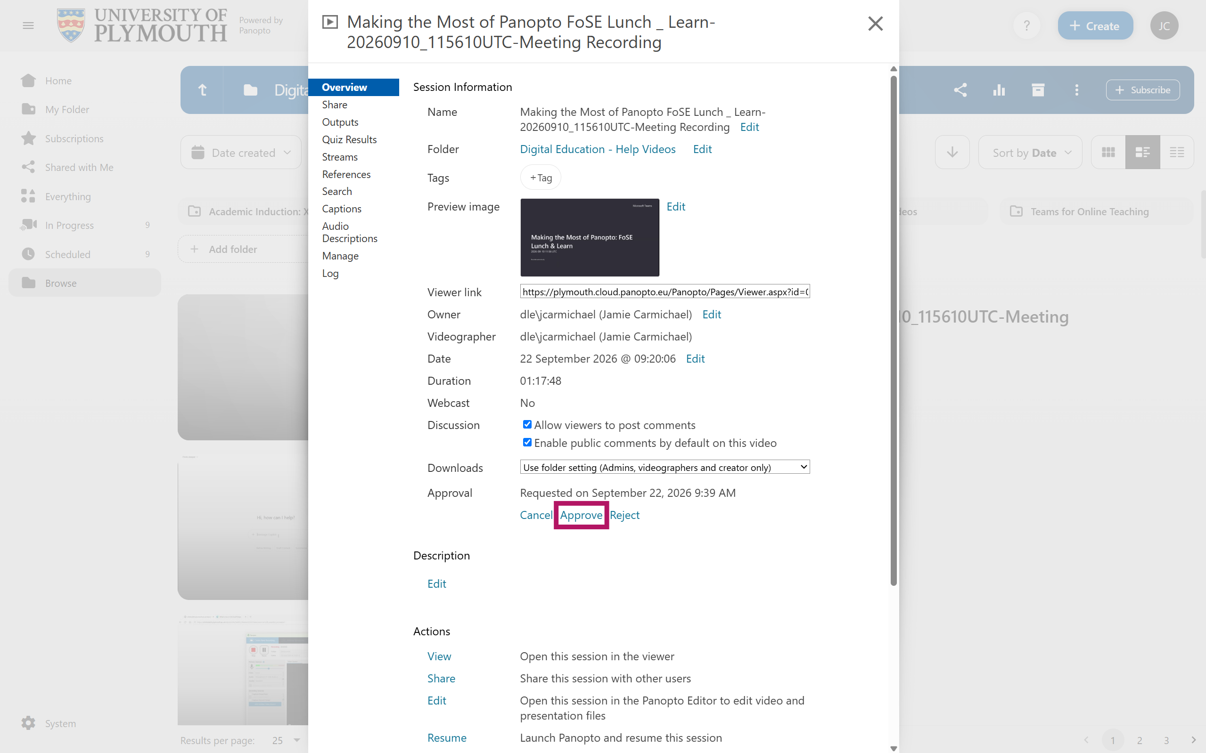Open the hamburger navigation menu
This screenshot has height=753, width=1206.
pos(28,25)
